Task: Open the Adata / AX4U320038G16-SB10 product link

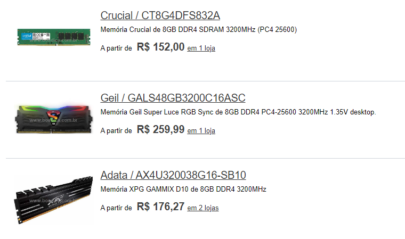Action: coord(173,175)
